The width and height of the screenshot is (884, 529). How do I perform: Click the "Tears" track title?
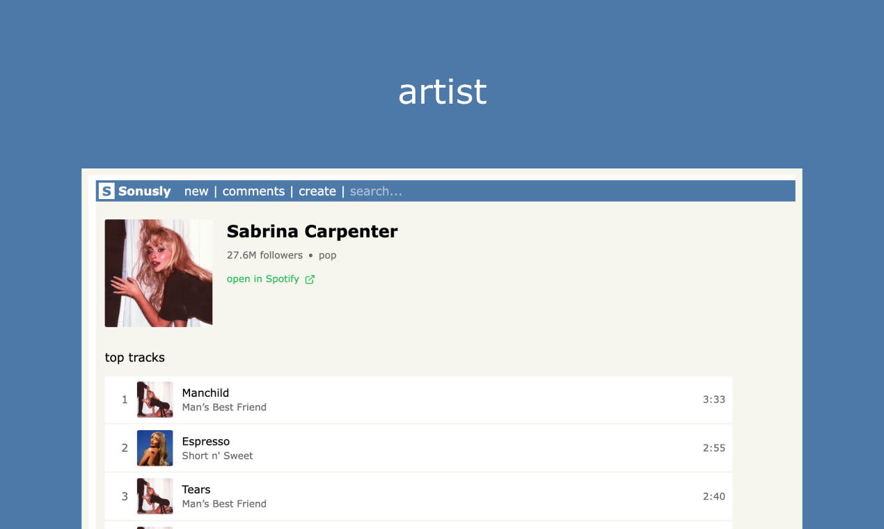pos(196,489)
